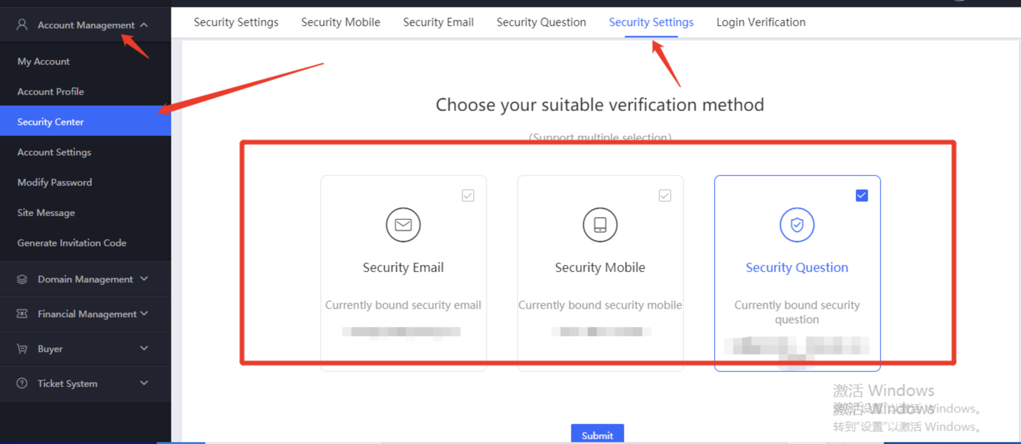This screenshot has width=1021, height=444.
Task: Go to Generate Invitation Code
Action: point(72,243)
